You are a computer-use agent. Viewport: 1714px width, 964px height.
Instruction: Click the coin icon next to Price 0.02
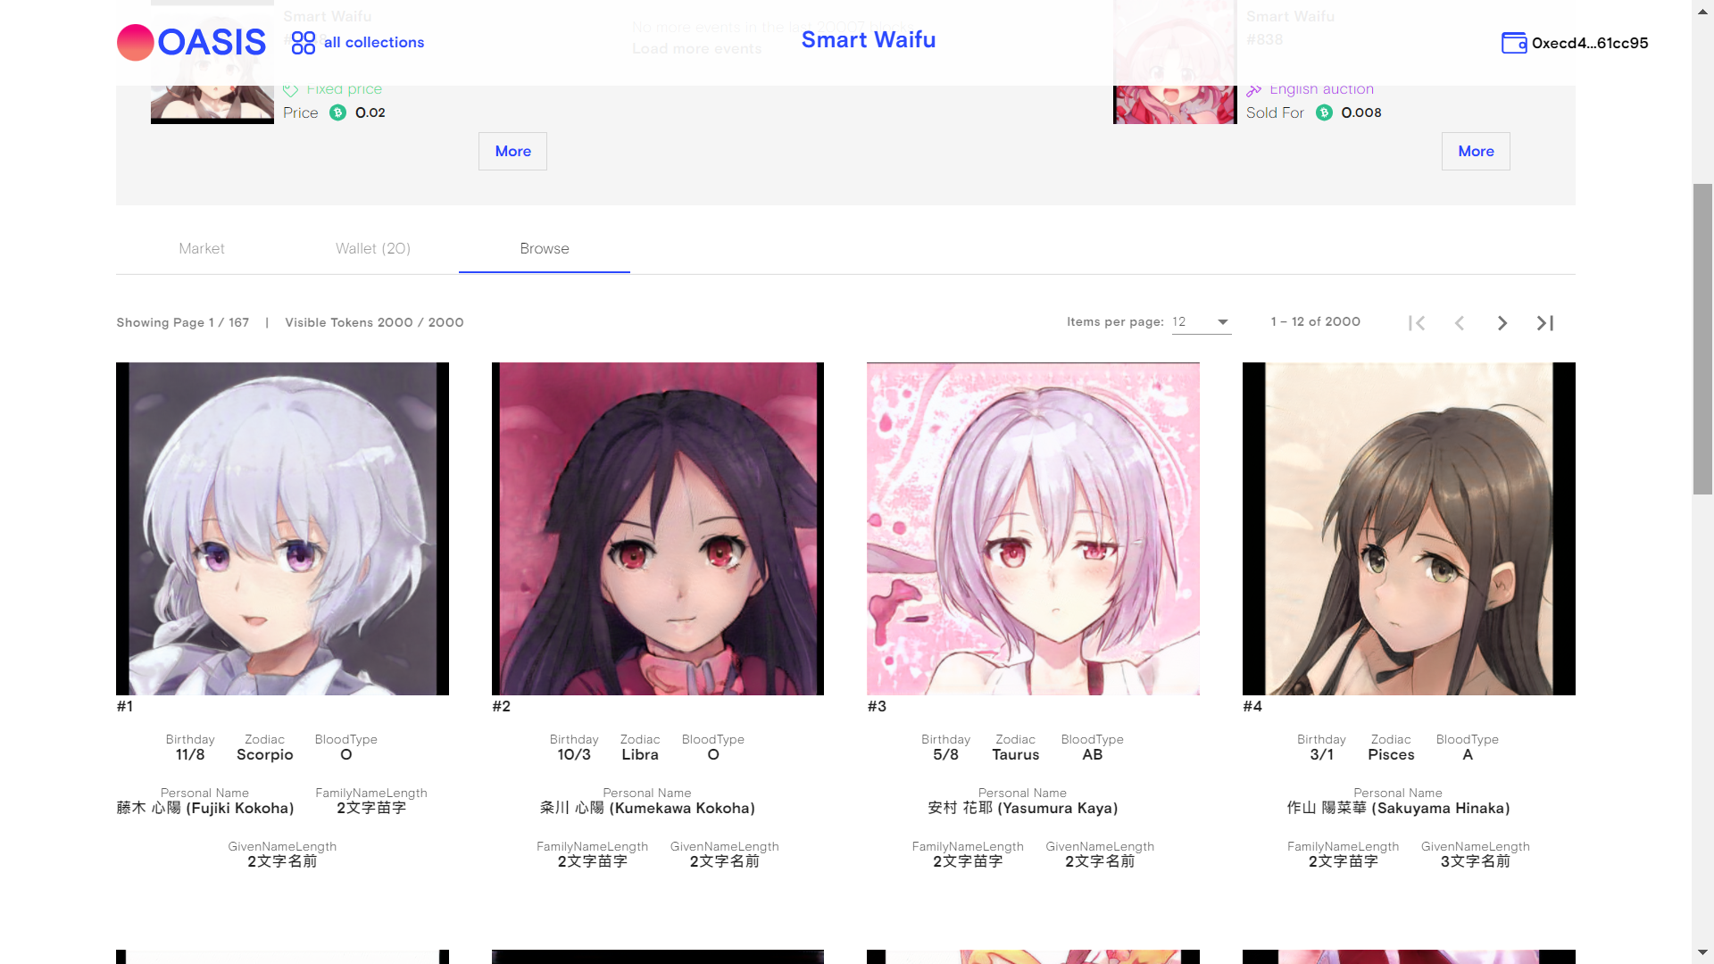tap(337, 112)
